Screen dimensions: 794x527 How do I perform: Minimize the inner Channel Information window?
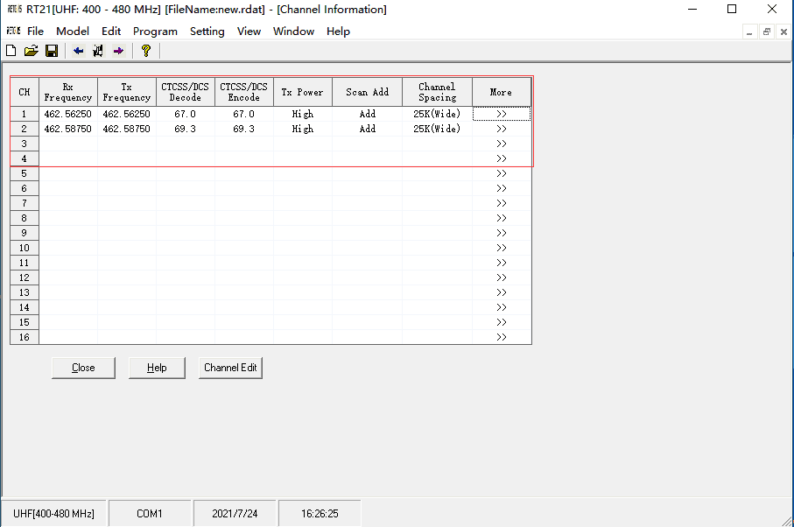(x=749, y=32)
